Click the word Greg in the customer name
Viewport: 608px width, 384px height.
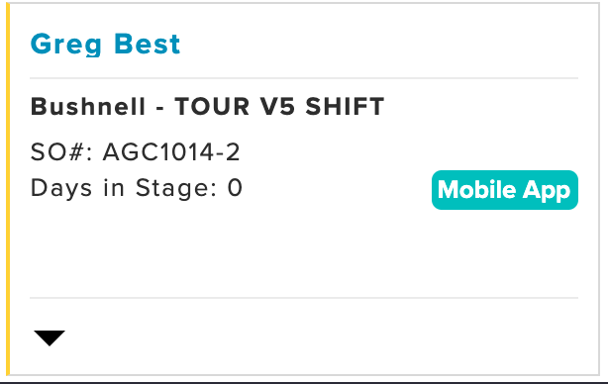tap(66, 45)
